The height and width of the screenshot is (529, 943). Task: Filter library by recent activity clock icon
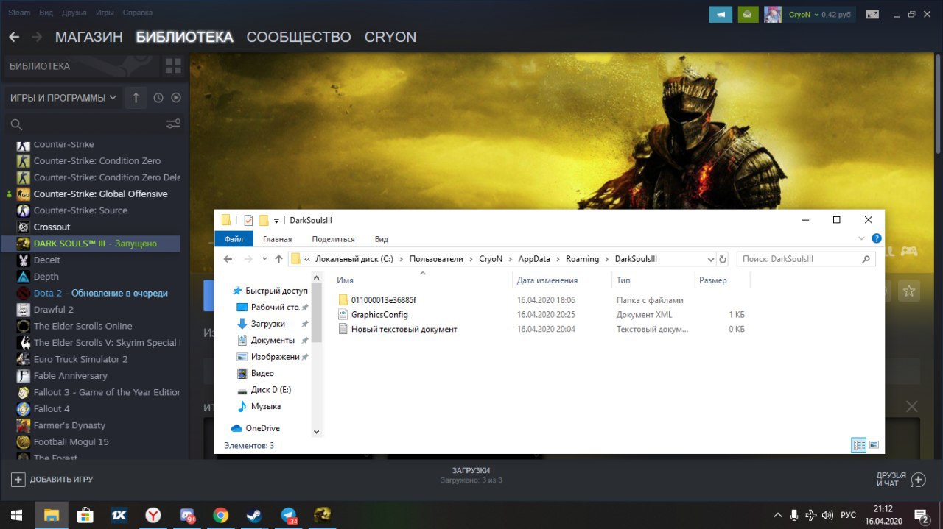pos(158,97)
